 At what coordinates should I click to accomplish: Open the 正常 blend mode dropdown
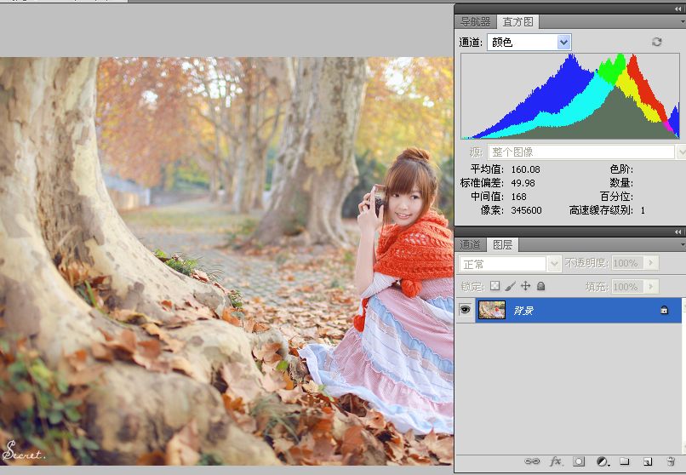point(554,264)
